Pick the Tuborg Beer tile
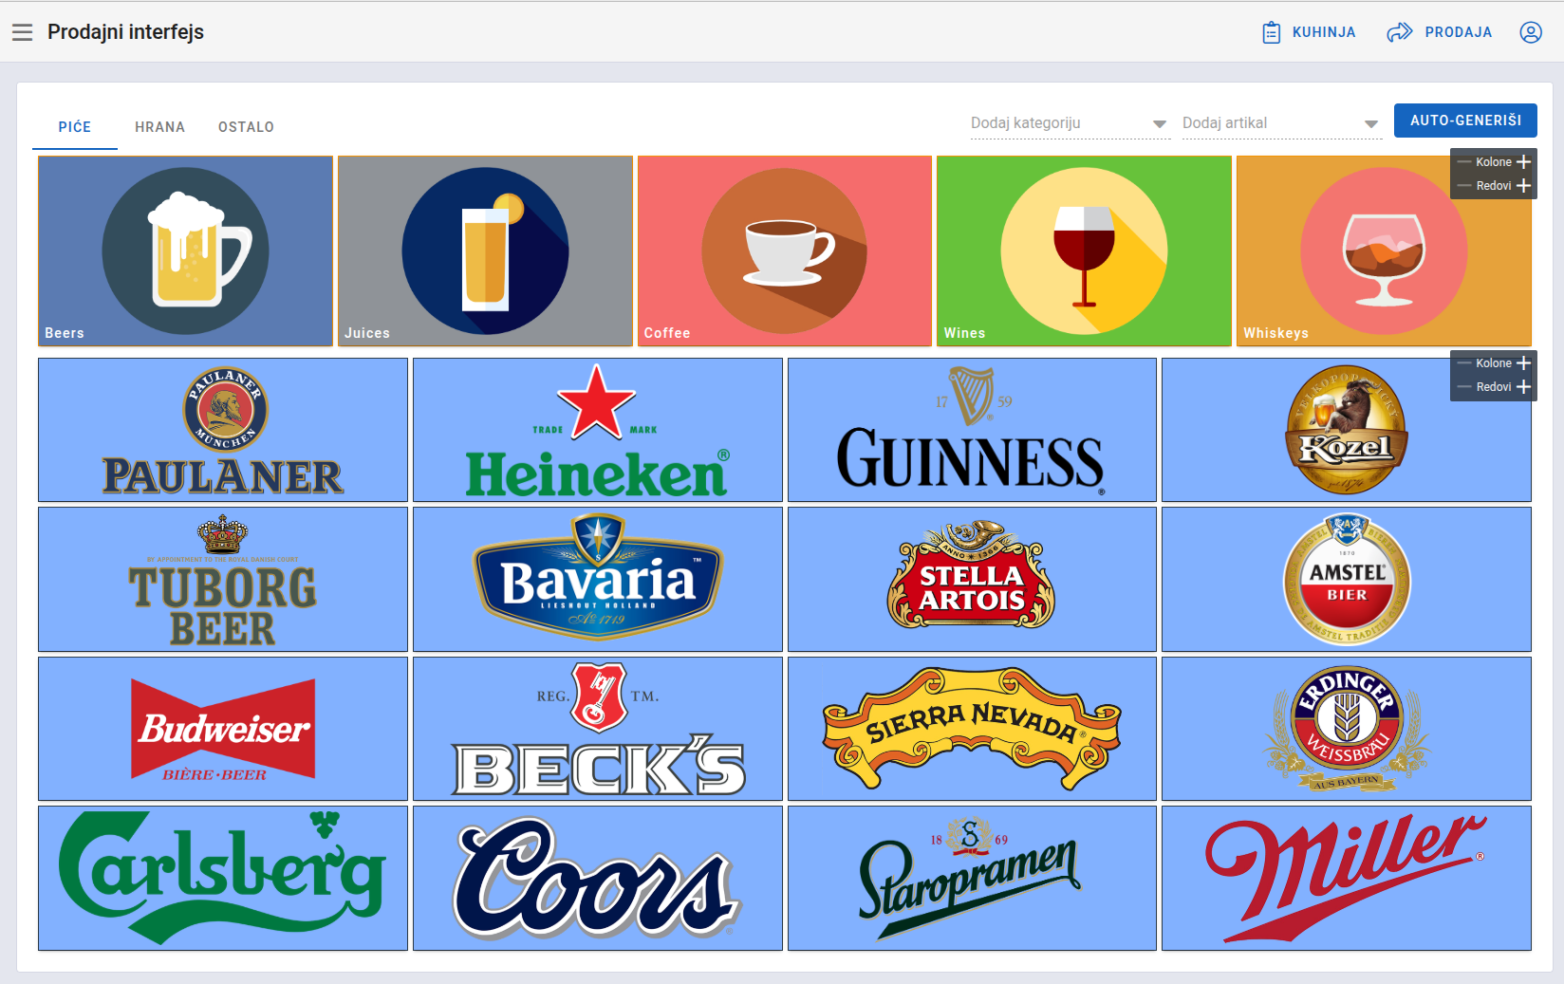Viewport: 1564px width, 984px height. tap(223, 579)
